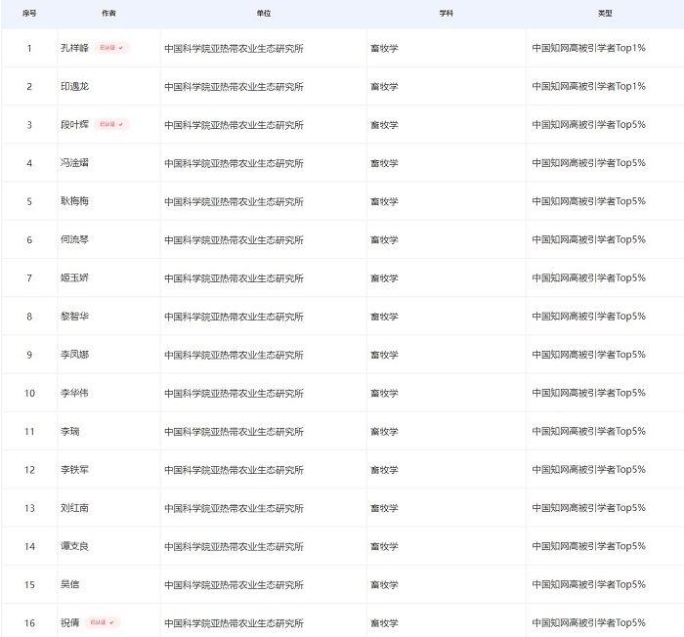
Task: Click the verified badge next to 祝倩
Action: (102, 622)
